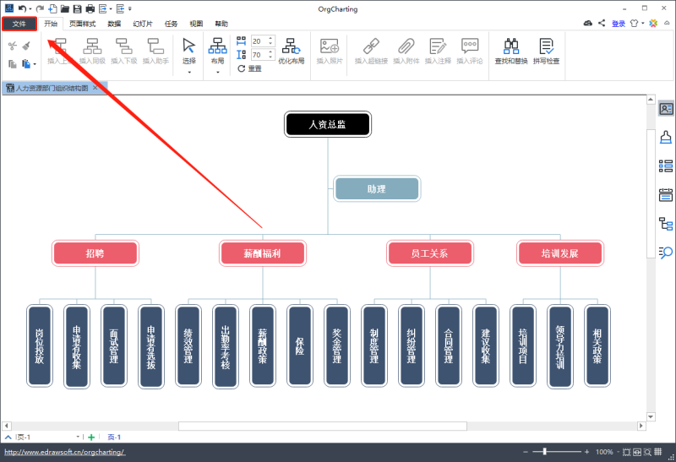This screenshot has width=676, height=462.
Task: Switch to the 视图 tab
Action: (x=196, y=24)
